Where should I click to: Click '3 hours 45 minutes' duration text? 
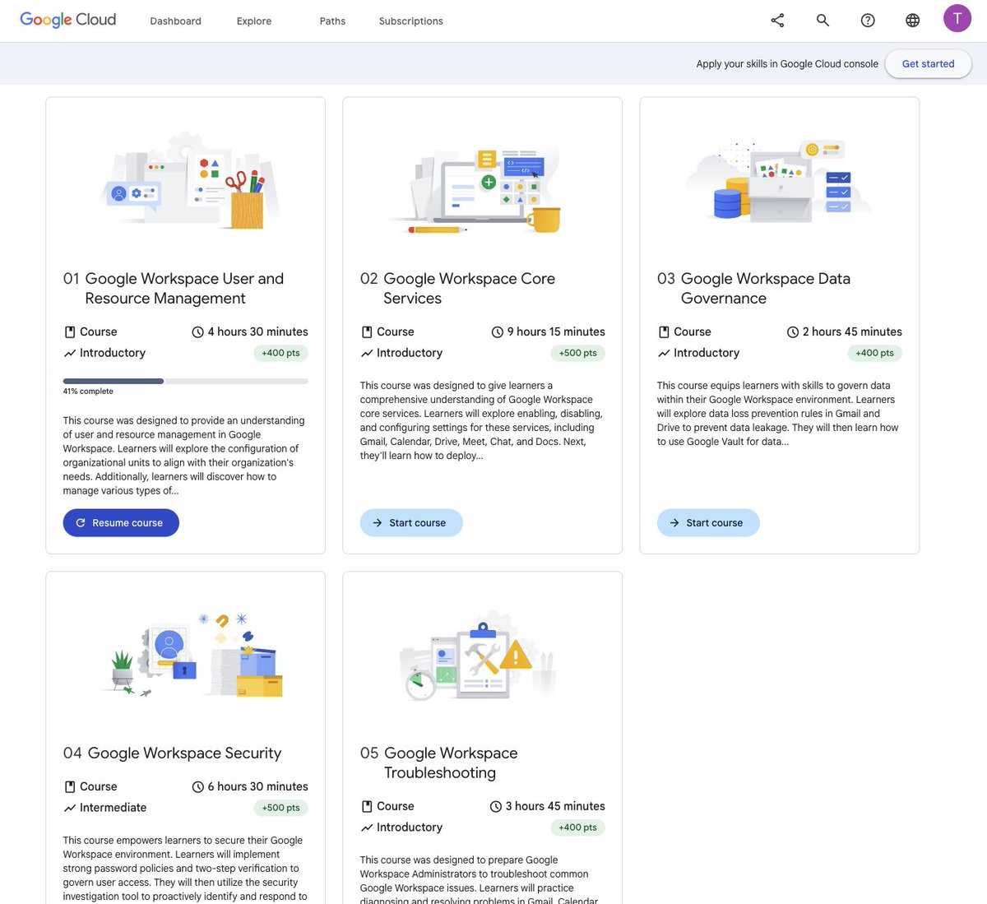point(555,807)
